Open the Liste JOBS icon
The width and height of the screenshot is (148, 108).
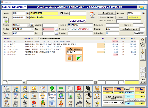16,89
